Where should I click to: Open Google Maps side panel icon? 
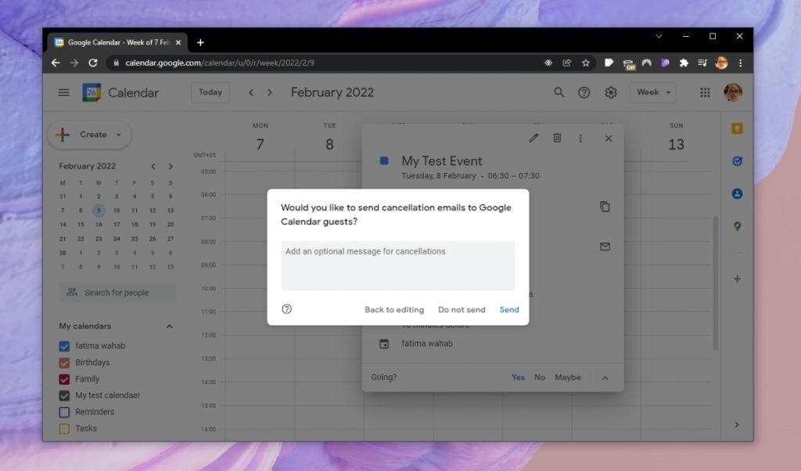(737, 226)
